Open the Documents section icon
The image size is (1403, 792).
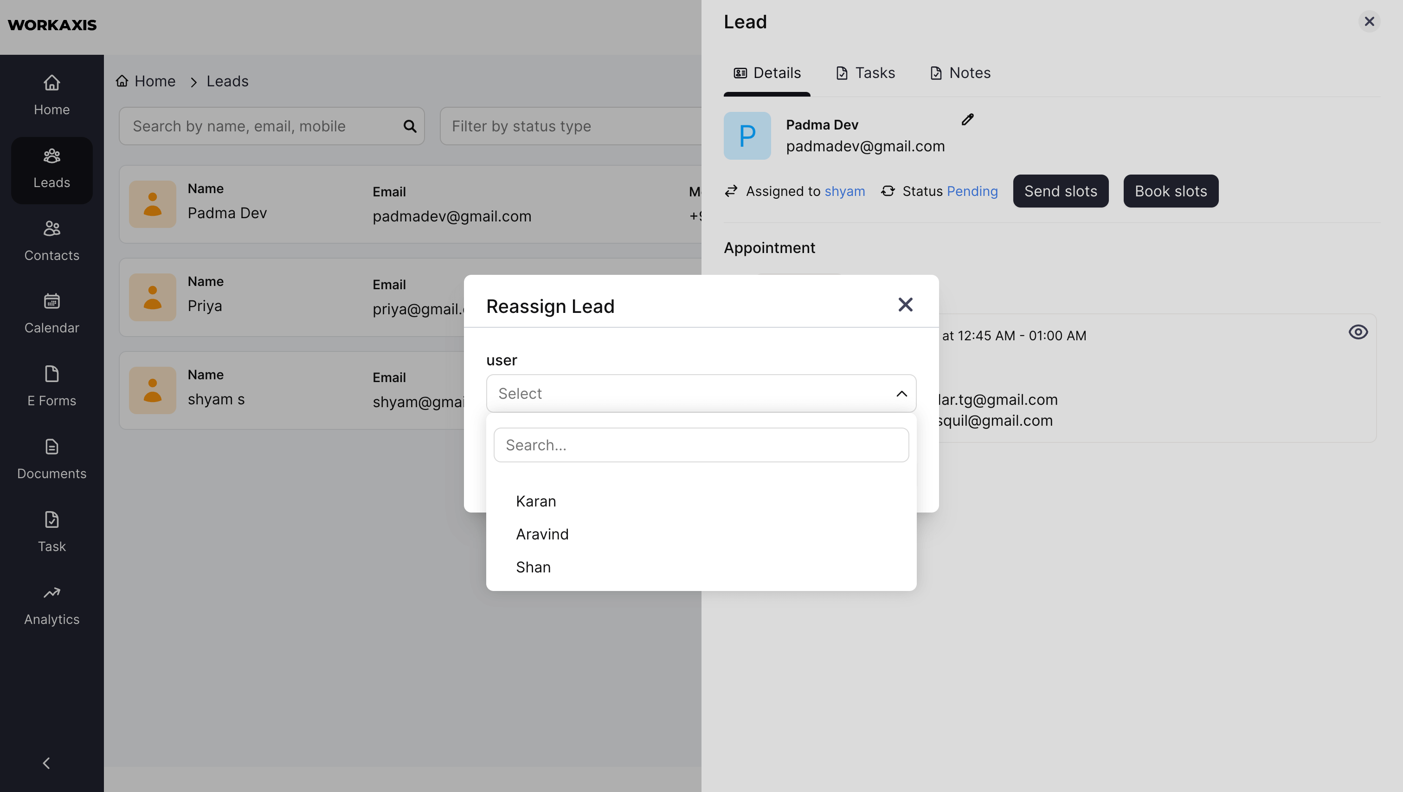coord(52,448)
